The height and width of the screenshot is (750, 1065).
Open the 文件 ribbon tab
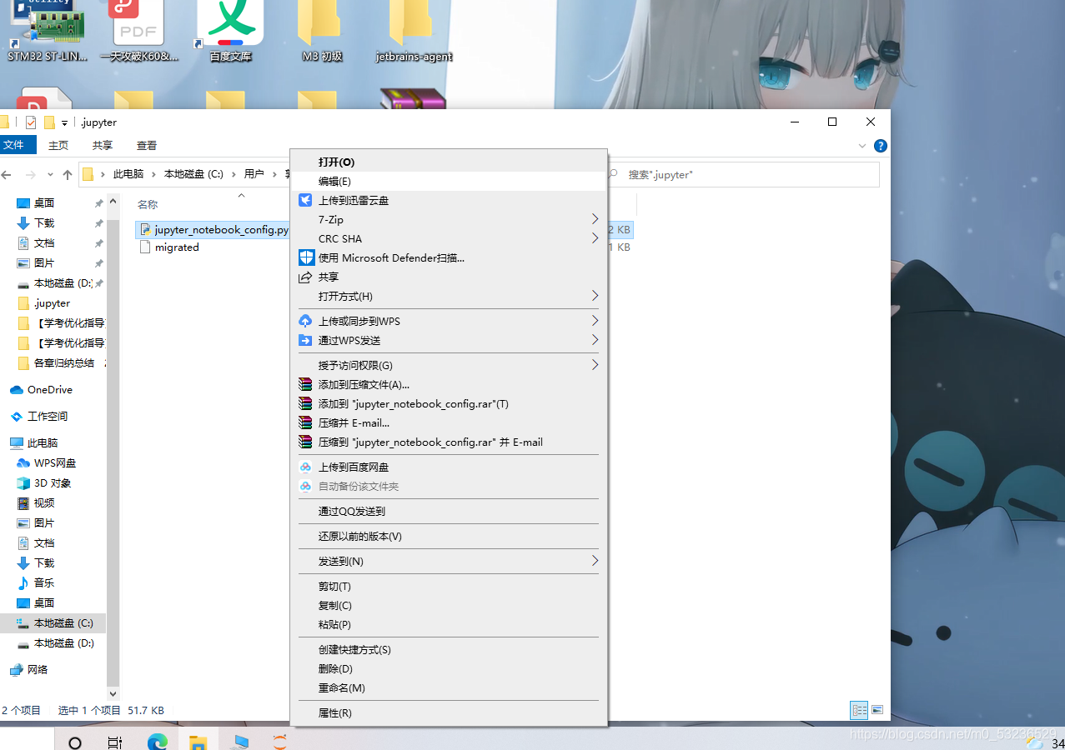pyautogui.click(x=18, y=145)
